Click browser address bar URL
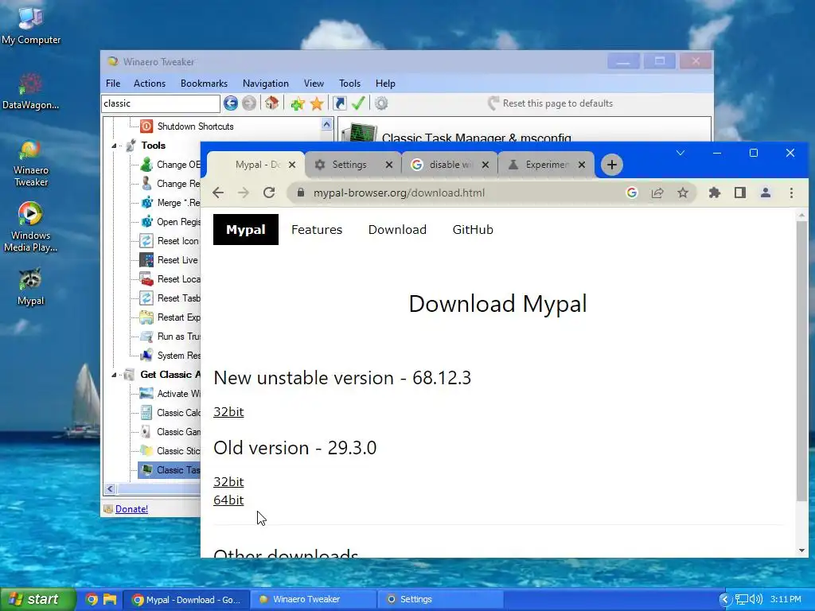This screenshot has height=611, width=815. tap(399, 193)
